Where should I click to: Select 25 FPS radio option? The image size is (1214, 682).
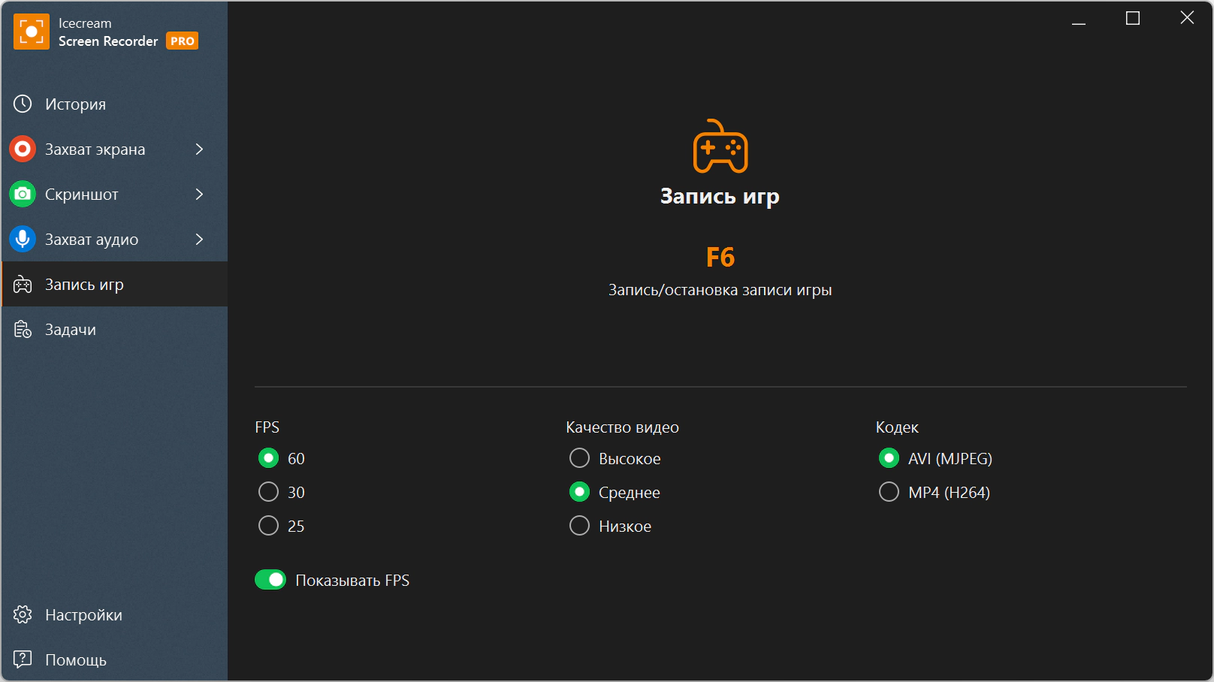click(268, 526)
